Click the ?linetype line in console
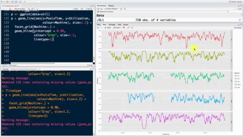This screenshot has height=137, width=244. point(13,91)
